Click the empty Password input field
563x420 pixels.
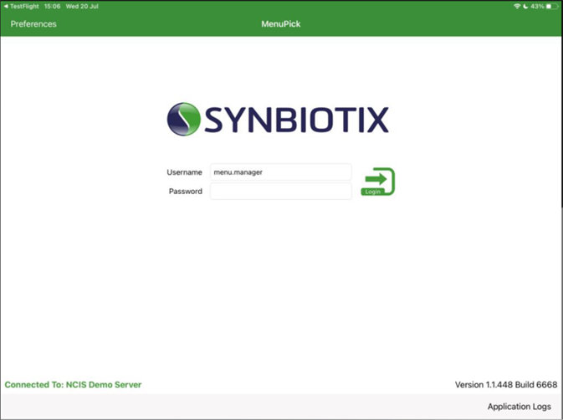[x=281, y=192]
